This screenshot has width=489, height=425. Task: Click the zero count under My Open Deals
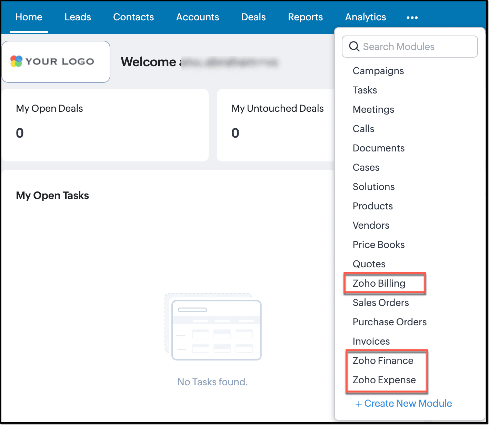coord(20,133)
